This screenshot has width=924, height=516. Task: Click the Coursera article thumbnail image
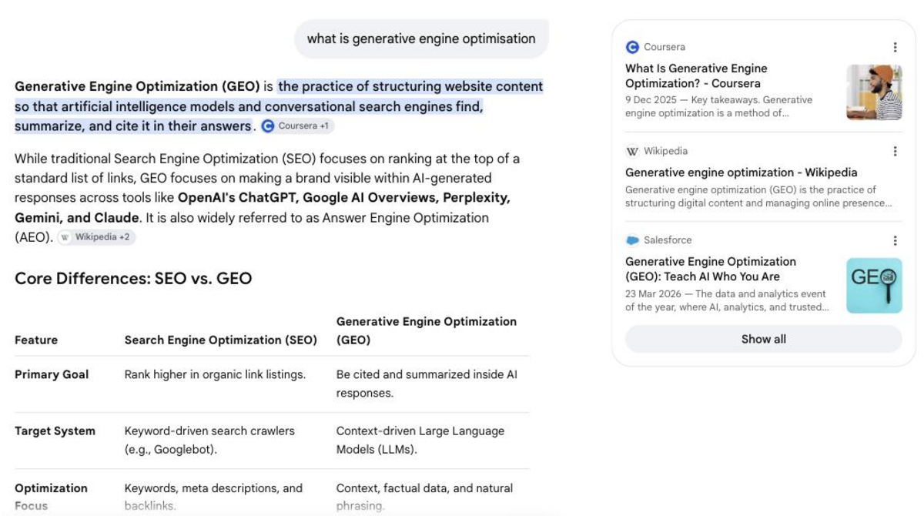[874, 92]
